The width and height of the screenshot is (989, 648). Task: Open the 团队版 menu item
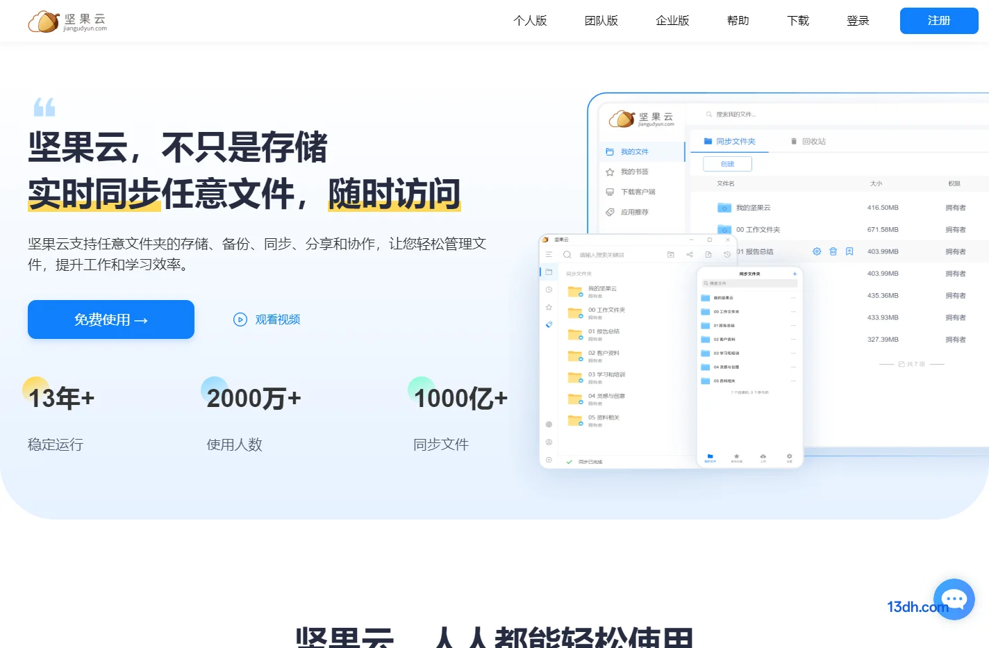coord(601,21)
